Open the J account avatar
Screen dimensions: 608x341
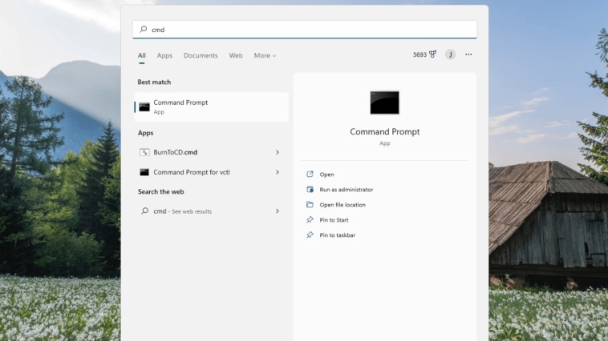click(x=450, y=54)
